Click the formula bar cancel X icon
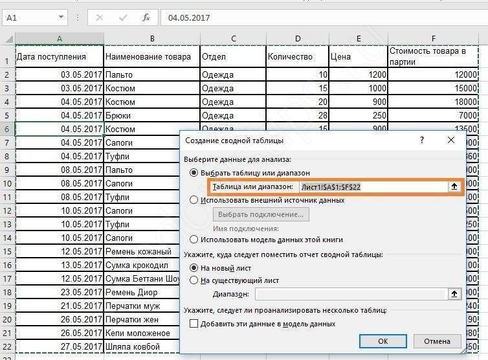The image size is (488, 360). [99, 17]
